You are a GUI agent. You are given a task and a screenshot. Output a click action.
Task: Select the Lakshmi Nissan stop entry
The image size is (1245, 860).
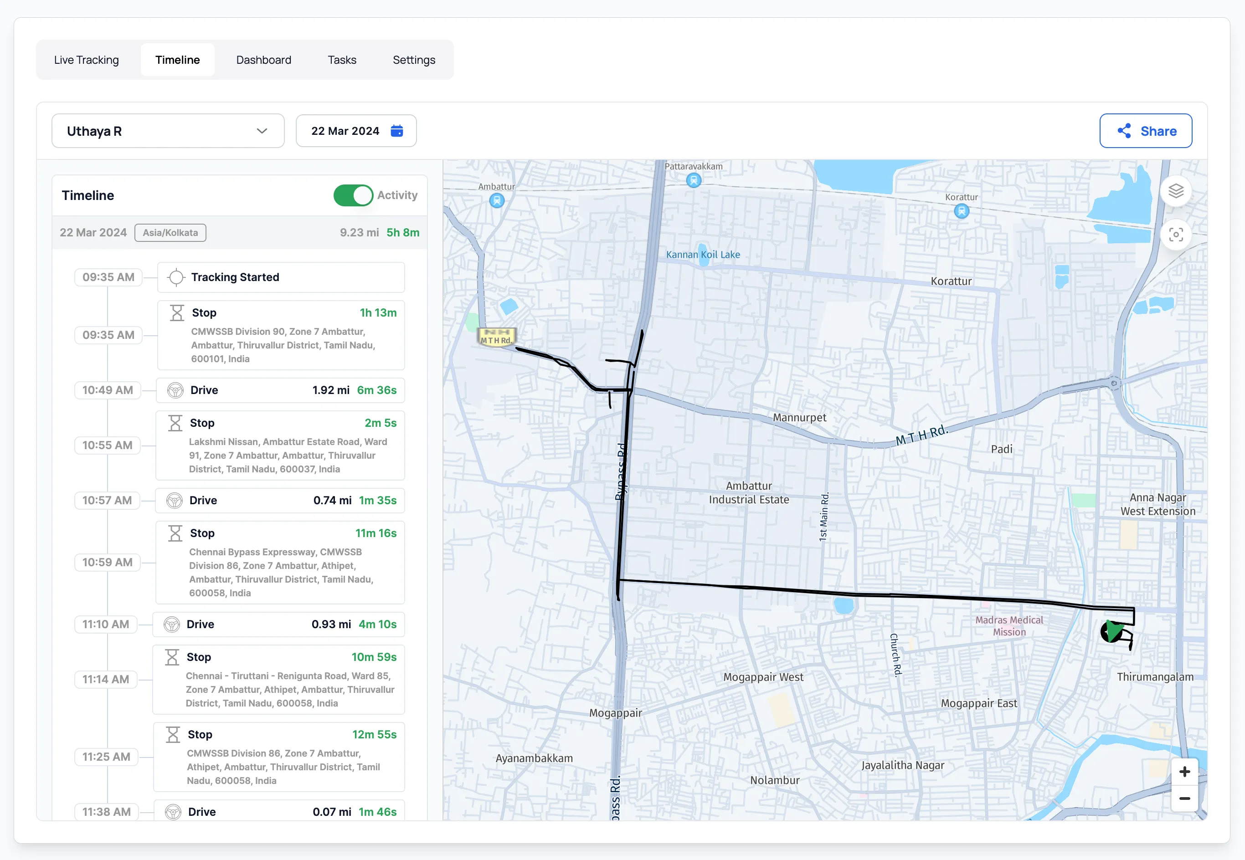pyautogui.click(x=280, y=445)
